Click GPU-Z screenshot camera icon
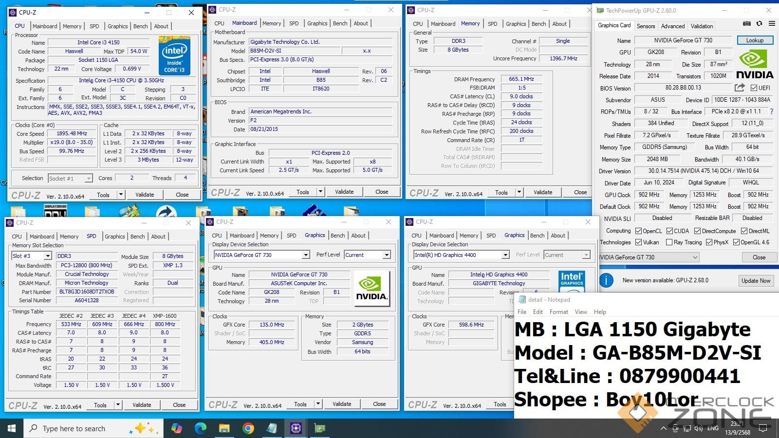This screenshot has width=779, height=438. click(x=746, y=23)
